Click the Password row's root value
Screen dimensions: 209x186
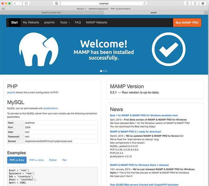(27, 137)
